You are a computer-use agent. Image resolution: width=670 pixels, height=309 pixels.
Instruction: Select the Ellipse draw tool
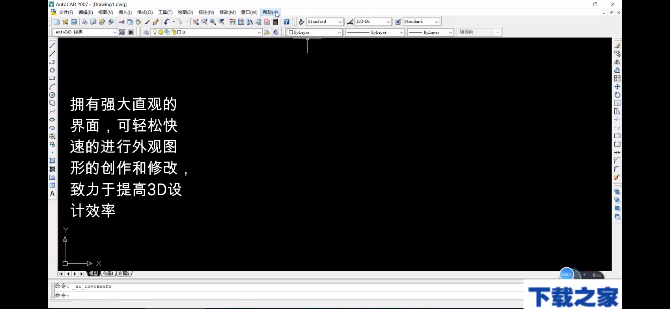click(x=52, y=119)
